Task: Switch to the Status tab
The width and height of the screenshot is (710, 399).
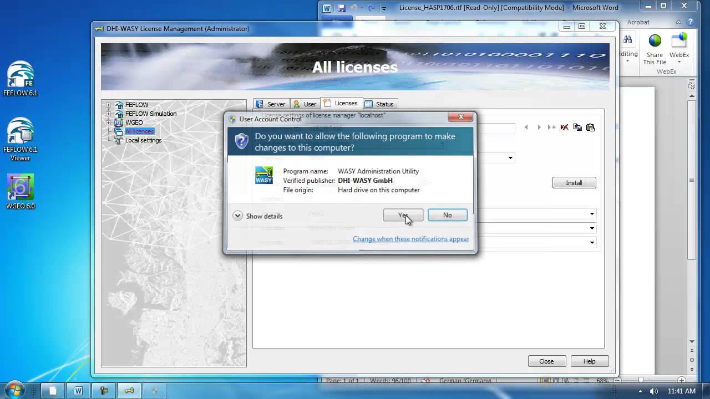Action: [379, 104]
